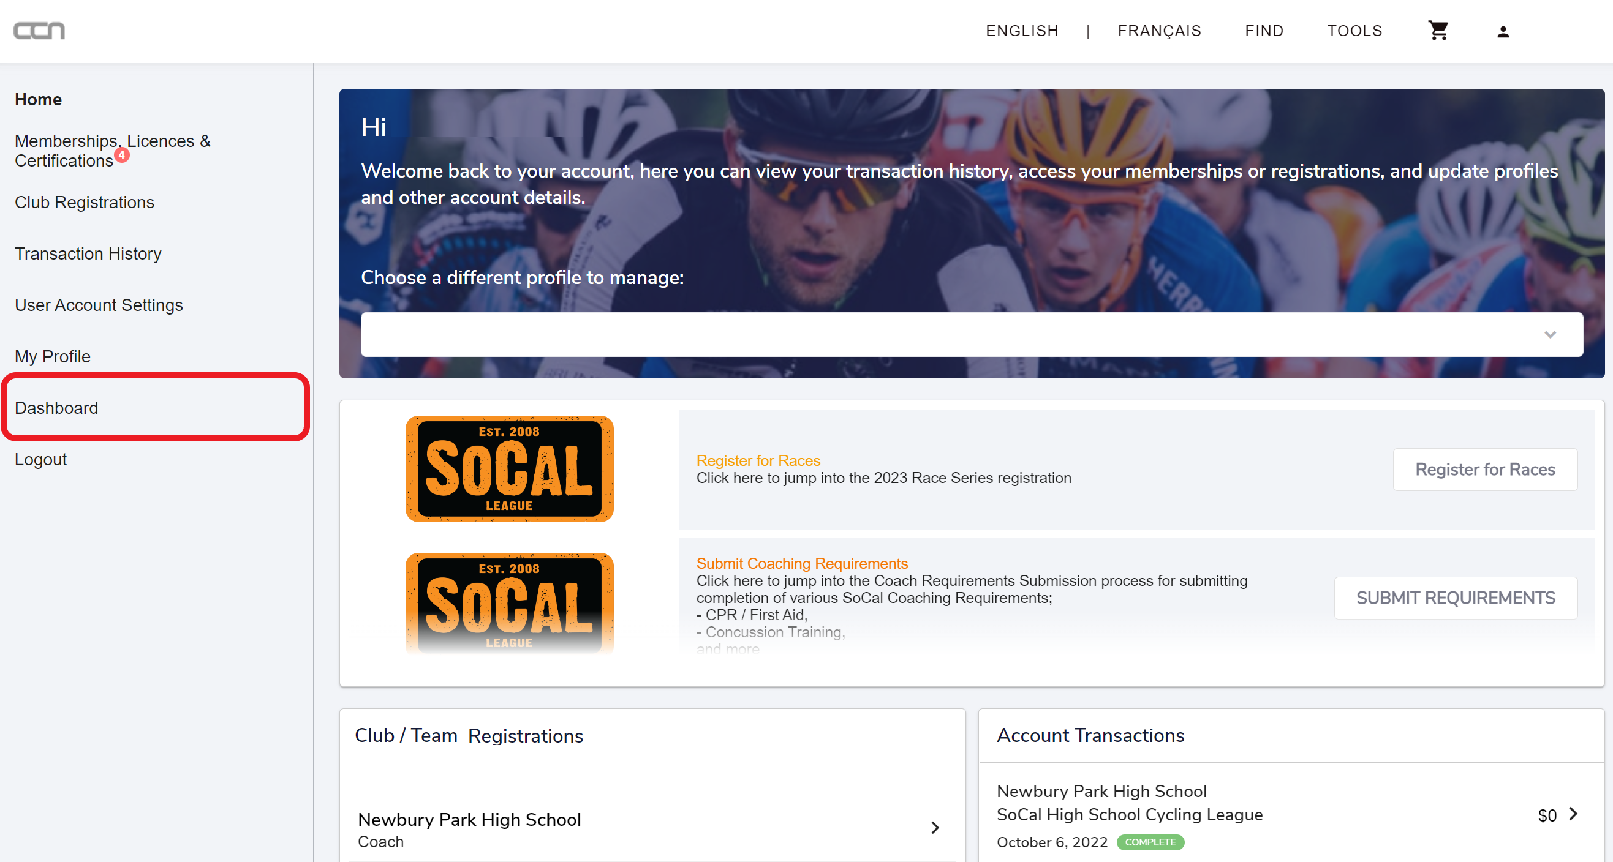Switch language to Français
The width and height of the screenshot is (1613, 862).
[x=1159, y=31]
